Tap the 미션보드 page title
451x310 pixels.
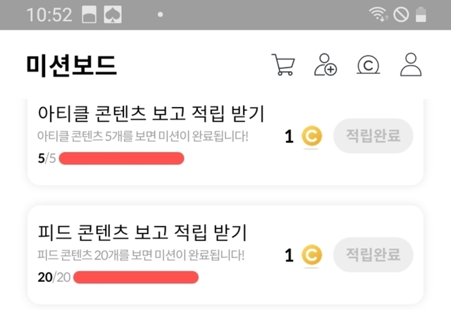click(x=71, y=65)
